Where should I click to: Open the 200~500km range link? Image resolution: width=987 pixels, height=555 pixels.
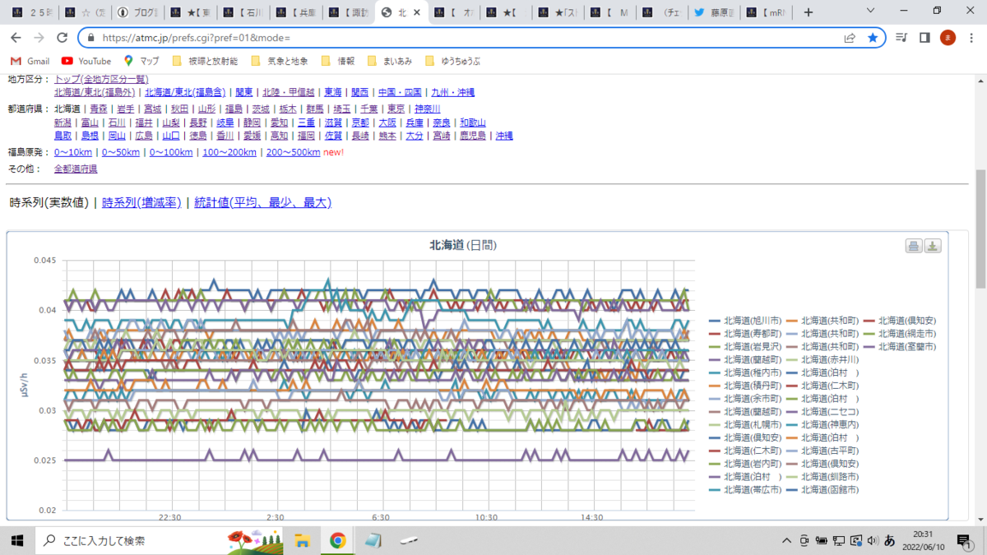tap(294, 152)
